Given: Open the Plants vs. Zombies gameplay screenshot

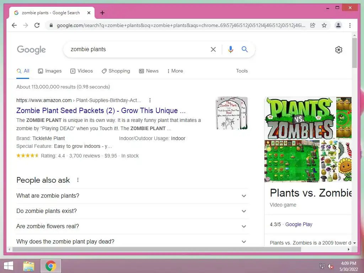Looking at the screenshot, I should [292, 161].
